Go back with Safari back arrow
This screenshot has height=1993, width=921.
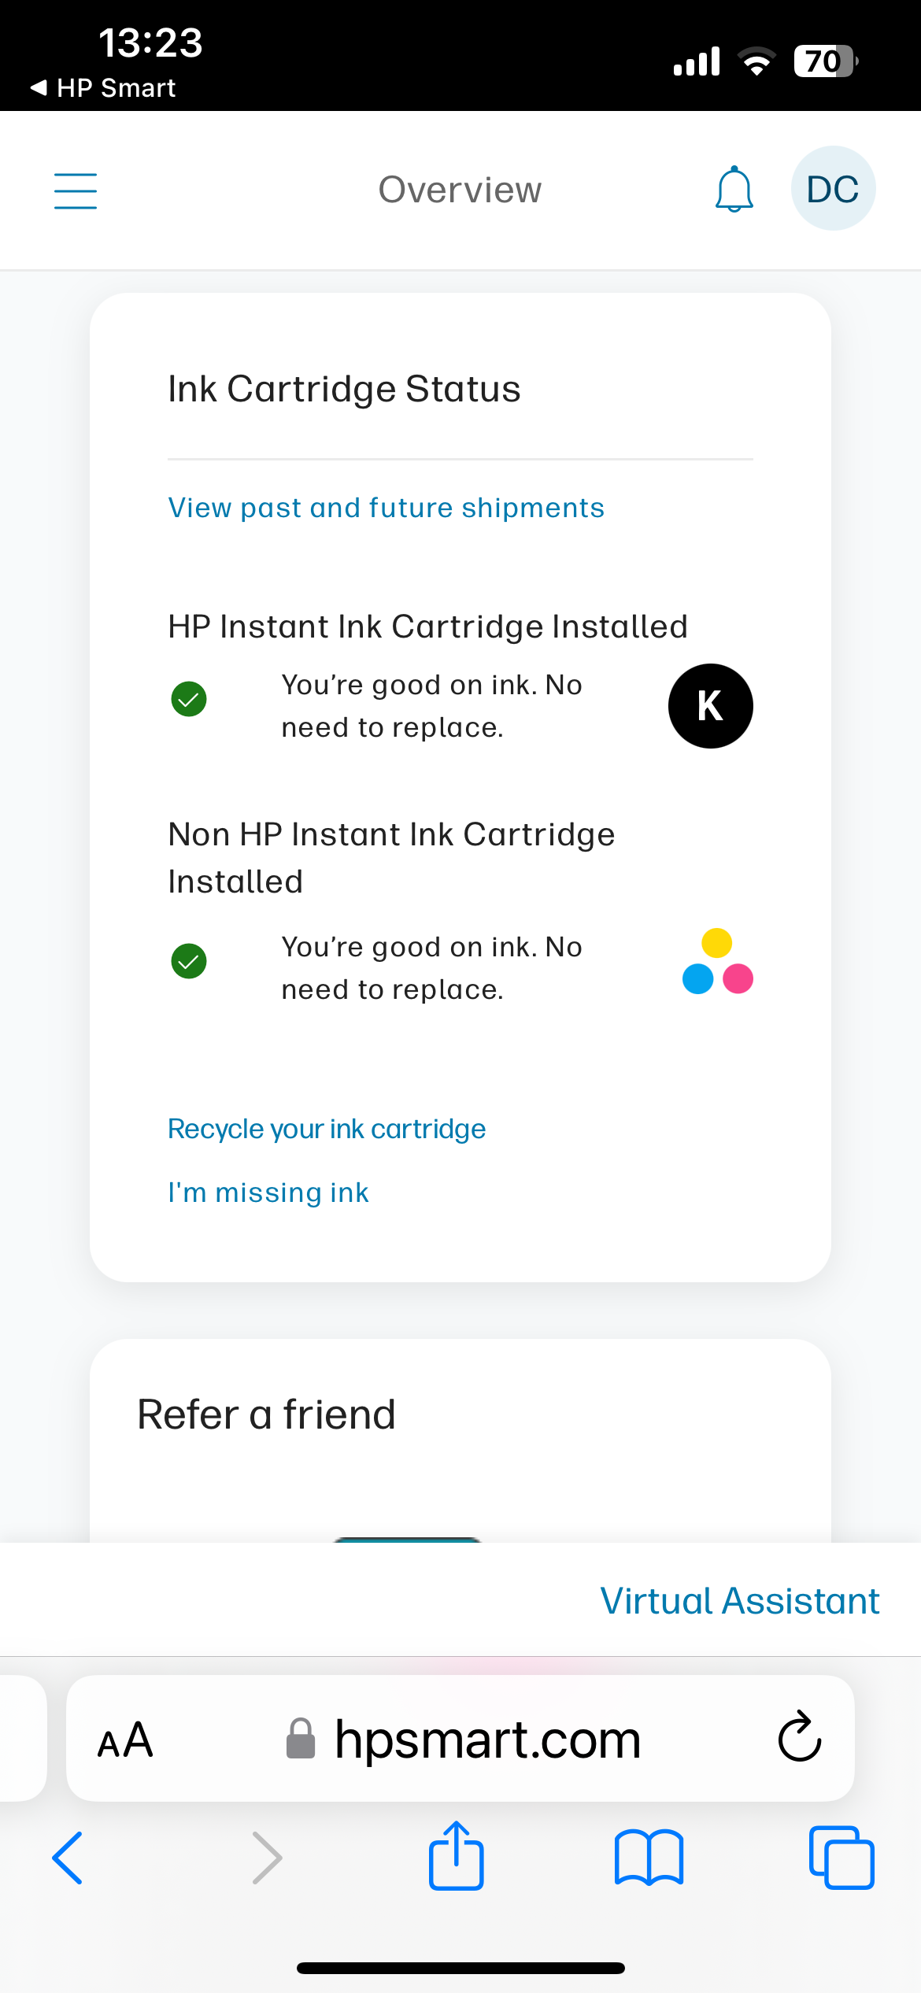tap(68, 1858)
